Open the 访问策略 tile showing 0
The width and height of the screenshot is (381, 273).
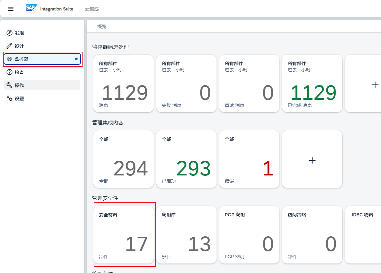click(x=312, y=234)
